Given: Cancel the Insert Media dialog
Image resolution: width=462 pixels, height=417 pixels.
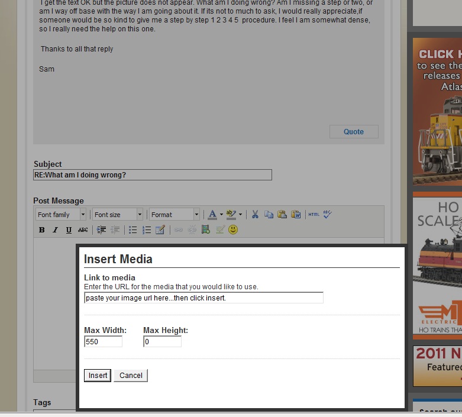Looking at the screenshot, I should 131,376.
